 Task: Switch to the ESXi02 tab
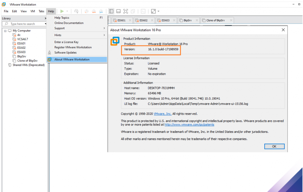143,20
